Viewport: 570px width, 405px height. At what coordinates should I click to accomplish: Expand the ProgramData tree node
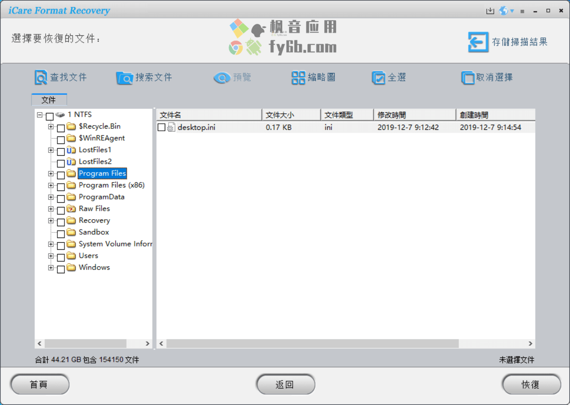point(51,197)
